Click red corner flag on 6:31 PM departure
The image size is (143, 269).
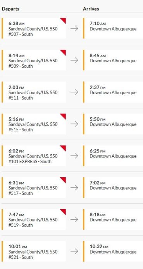[64, 180]
